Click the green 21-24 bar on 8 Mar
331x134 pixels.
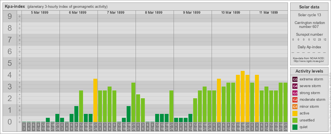[171, 106]
